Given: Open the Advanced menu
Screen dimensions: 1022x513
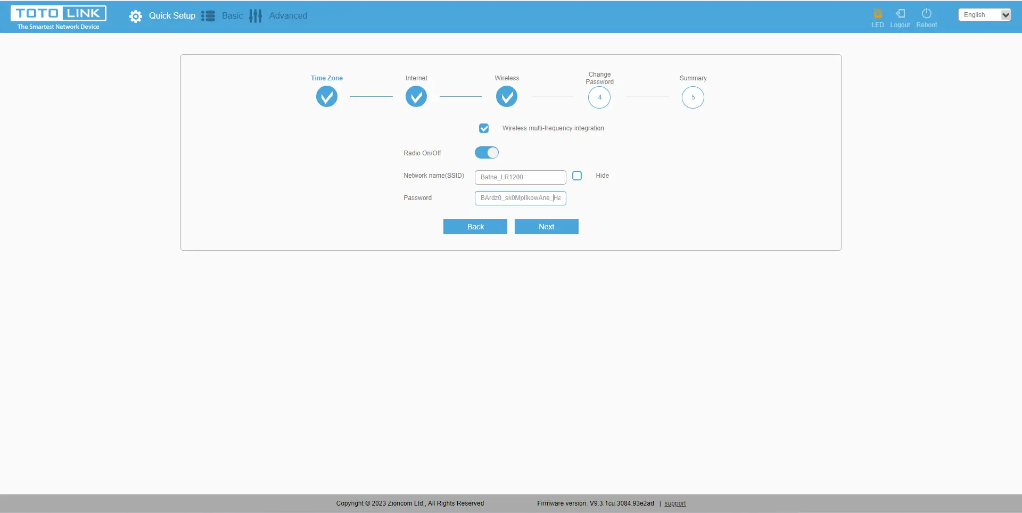Looking at the screenshot, I should click(288, 16).
